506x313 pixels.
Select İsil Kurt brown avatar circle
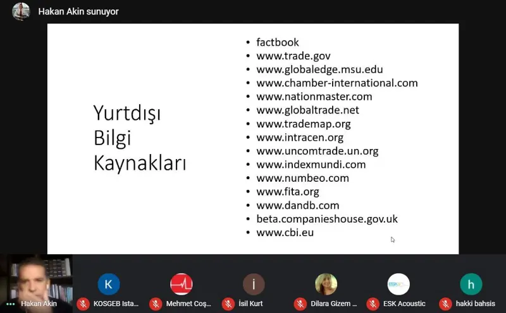pyautogui.click(x=254, y=284)
